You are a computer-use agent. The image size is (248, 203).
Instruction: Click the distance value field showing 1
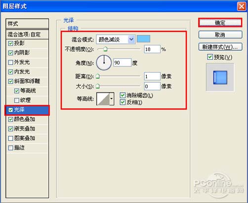[152, 76]
